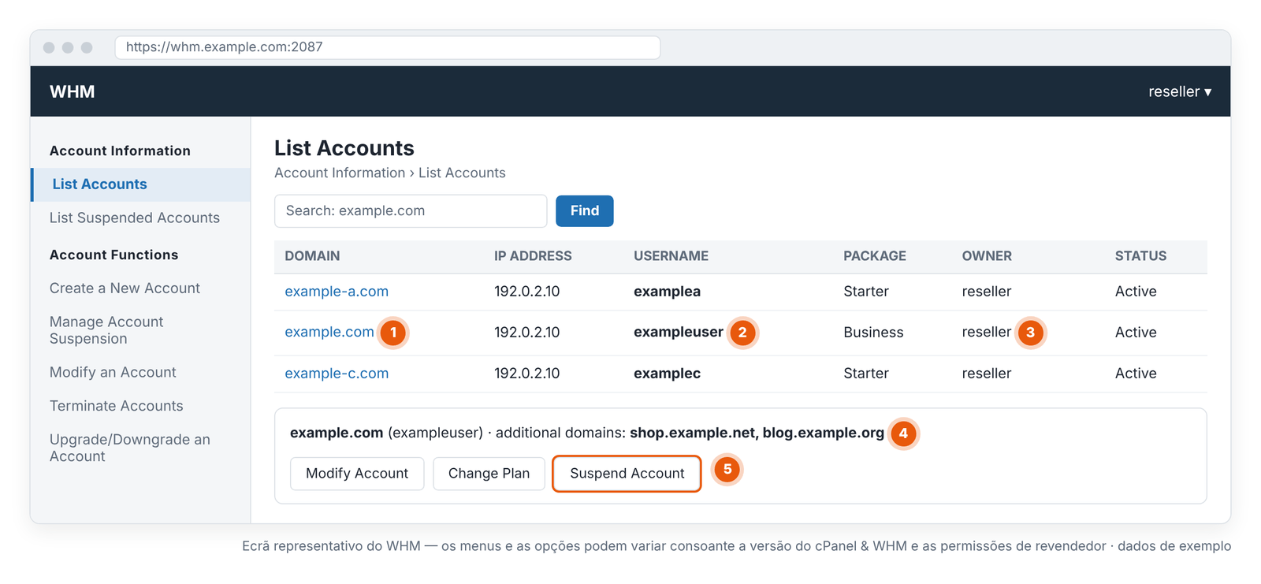Click the Business package cell
The image size is (1261, 584).
(873, 333)
